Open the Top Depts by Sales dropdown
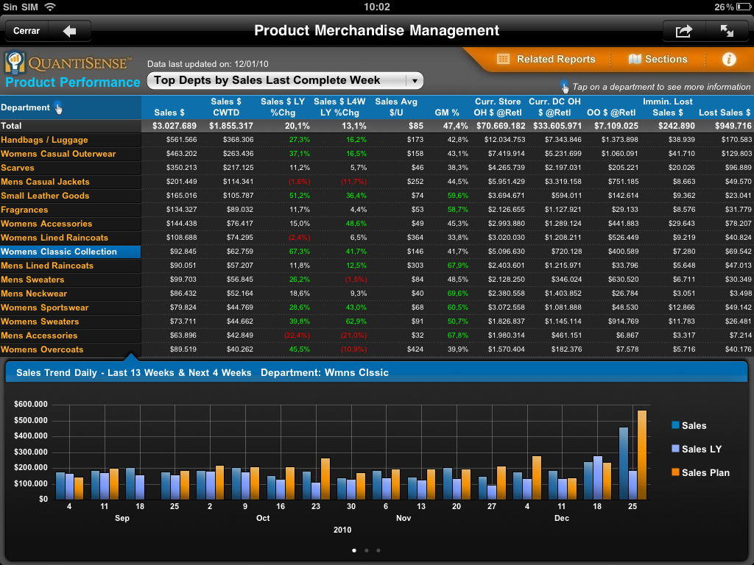The image size is (754, 565). [x=277, y=80]
